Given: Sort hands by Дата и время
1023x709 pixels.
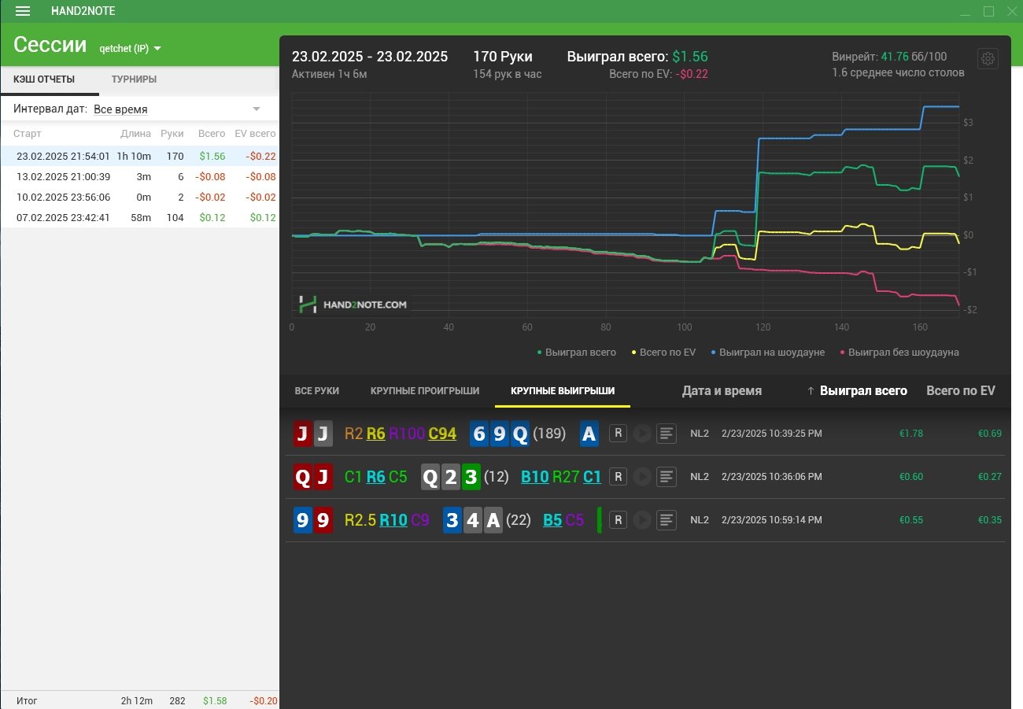Looking at the screenshot, I should [722, 390].
